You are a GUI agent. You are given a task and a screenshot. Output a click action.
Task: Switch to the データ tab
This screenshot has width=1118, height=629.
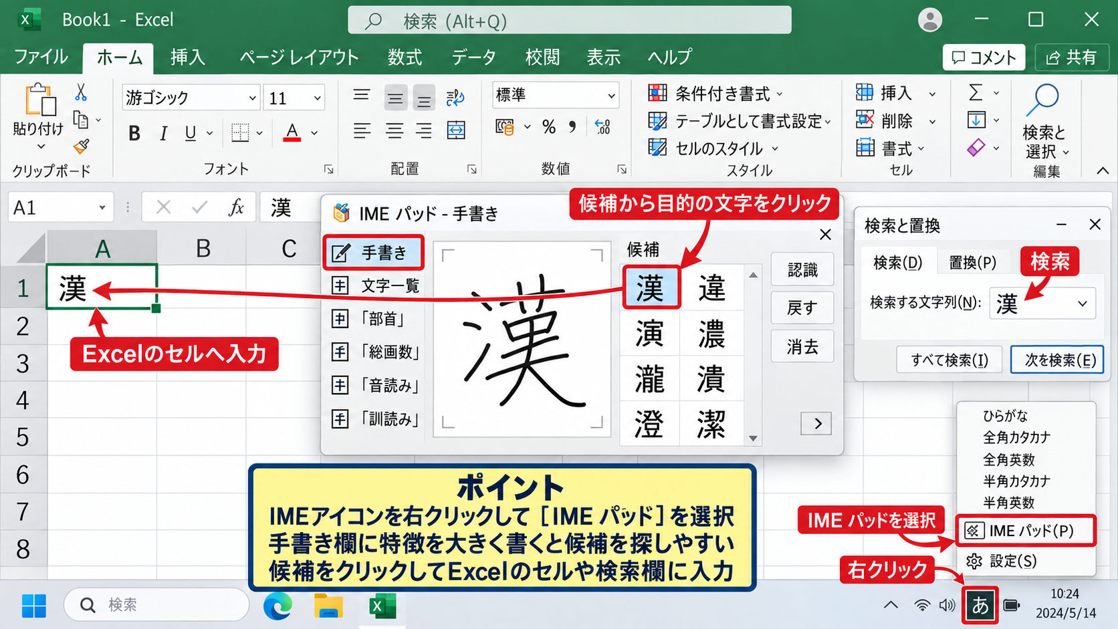[474, 57]
